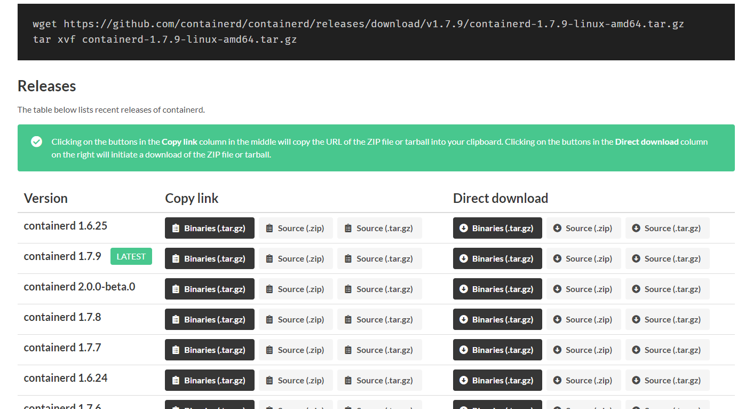This screenshot has height=409, width=737.
Task: Copy link to containerd 1.7.9 Source (.zip)
Action: (296, 258)
